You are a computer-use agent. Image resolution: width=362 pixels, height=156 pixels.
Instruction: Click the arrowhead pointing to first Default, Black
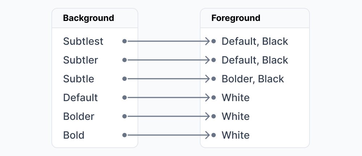coord(207,41)
